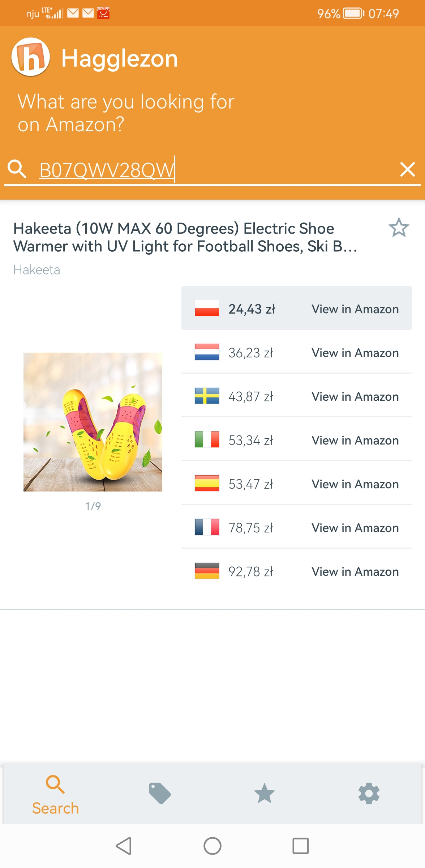This screenshot has width=425, height=868.
Task: Click the search magnifier icon in the search bar
Action: pyautogui.click(x=17, y=169)
